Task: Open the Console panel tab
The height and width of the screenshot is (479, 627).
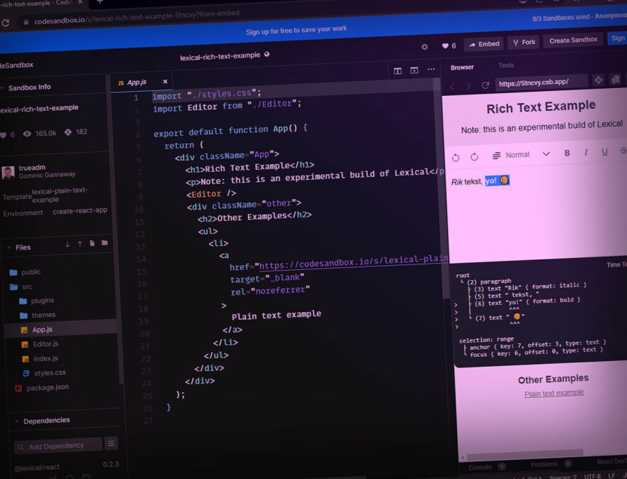Action: 481,467
